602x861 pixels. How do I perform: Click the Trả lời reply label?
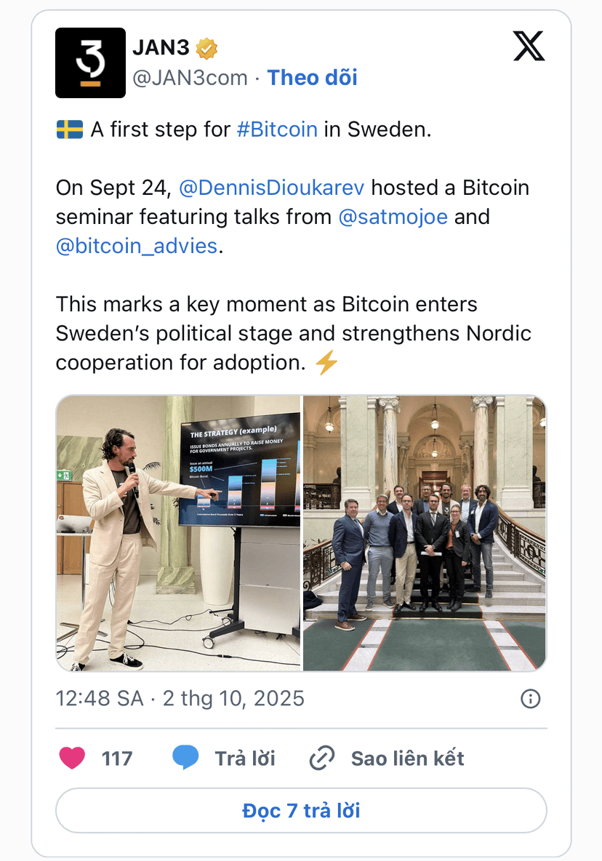coord(245,758)
